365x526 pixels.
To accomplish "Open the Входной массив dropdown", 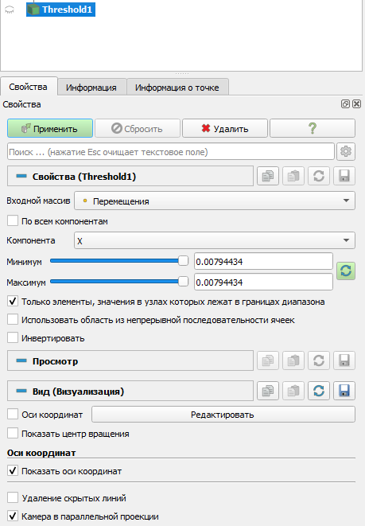I will click(215, 201).
